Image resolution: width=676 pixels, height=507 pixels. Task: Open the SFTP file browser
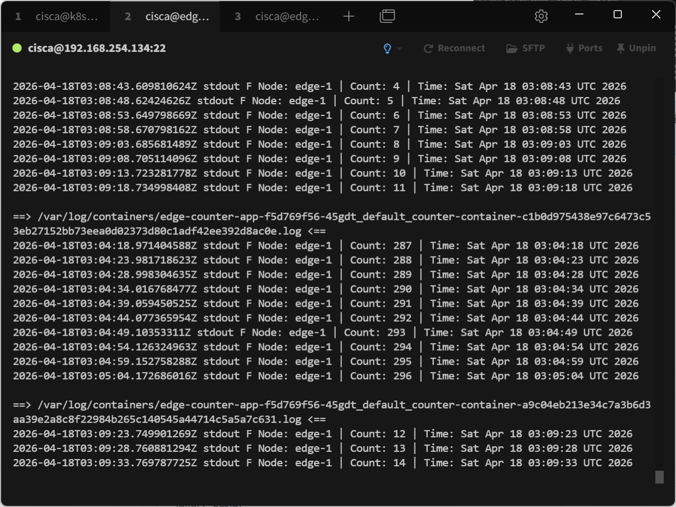[x=525, y=49]
